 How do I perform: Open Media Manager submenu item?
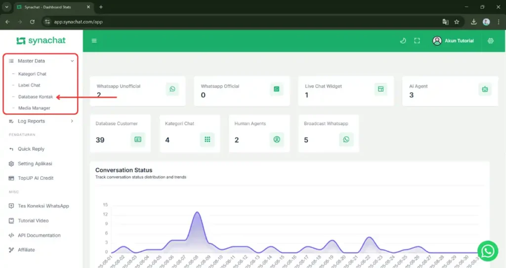(x=34, y=108)
